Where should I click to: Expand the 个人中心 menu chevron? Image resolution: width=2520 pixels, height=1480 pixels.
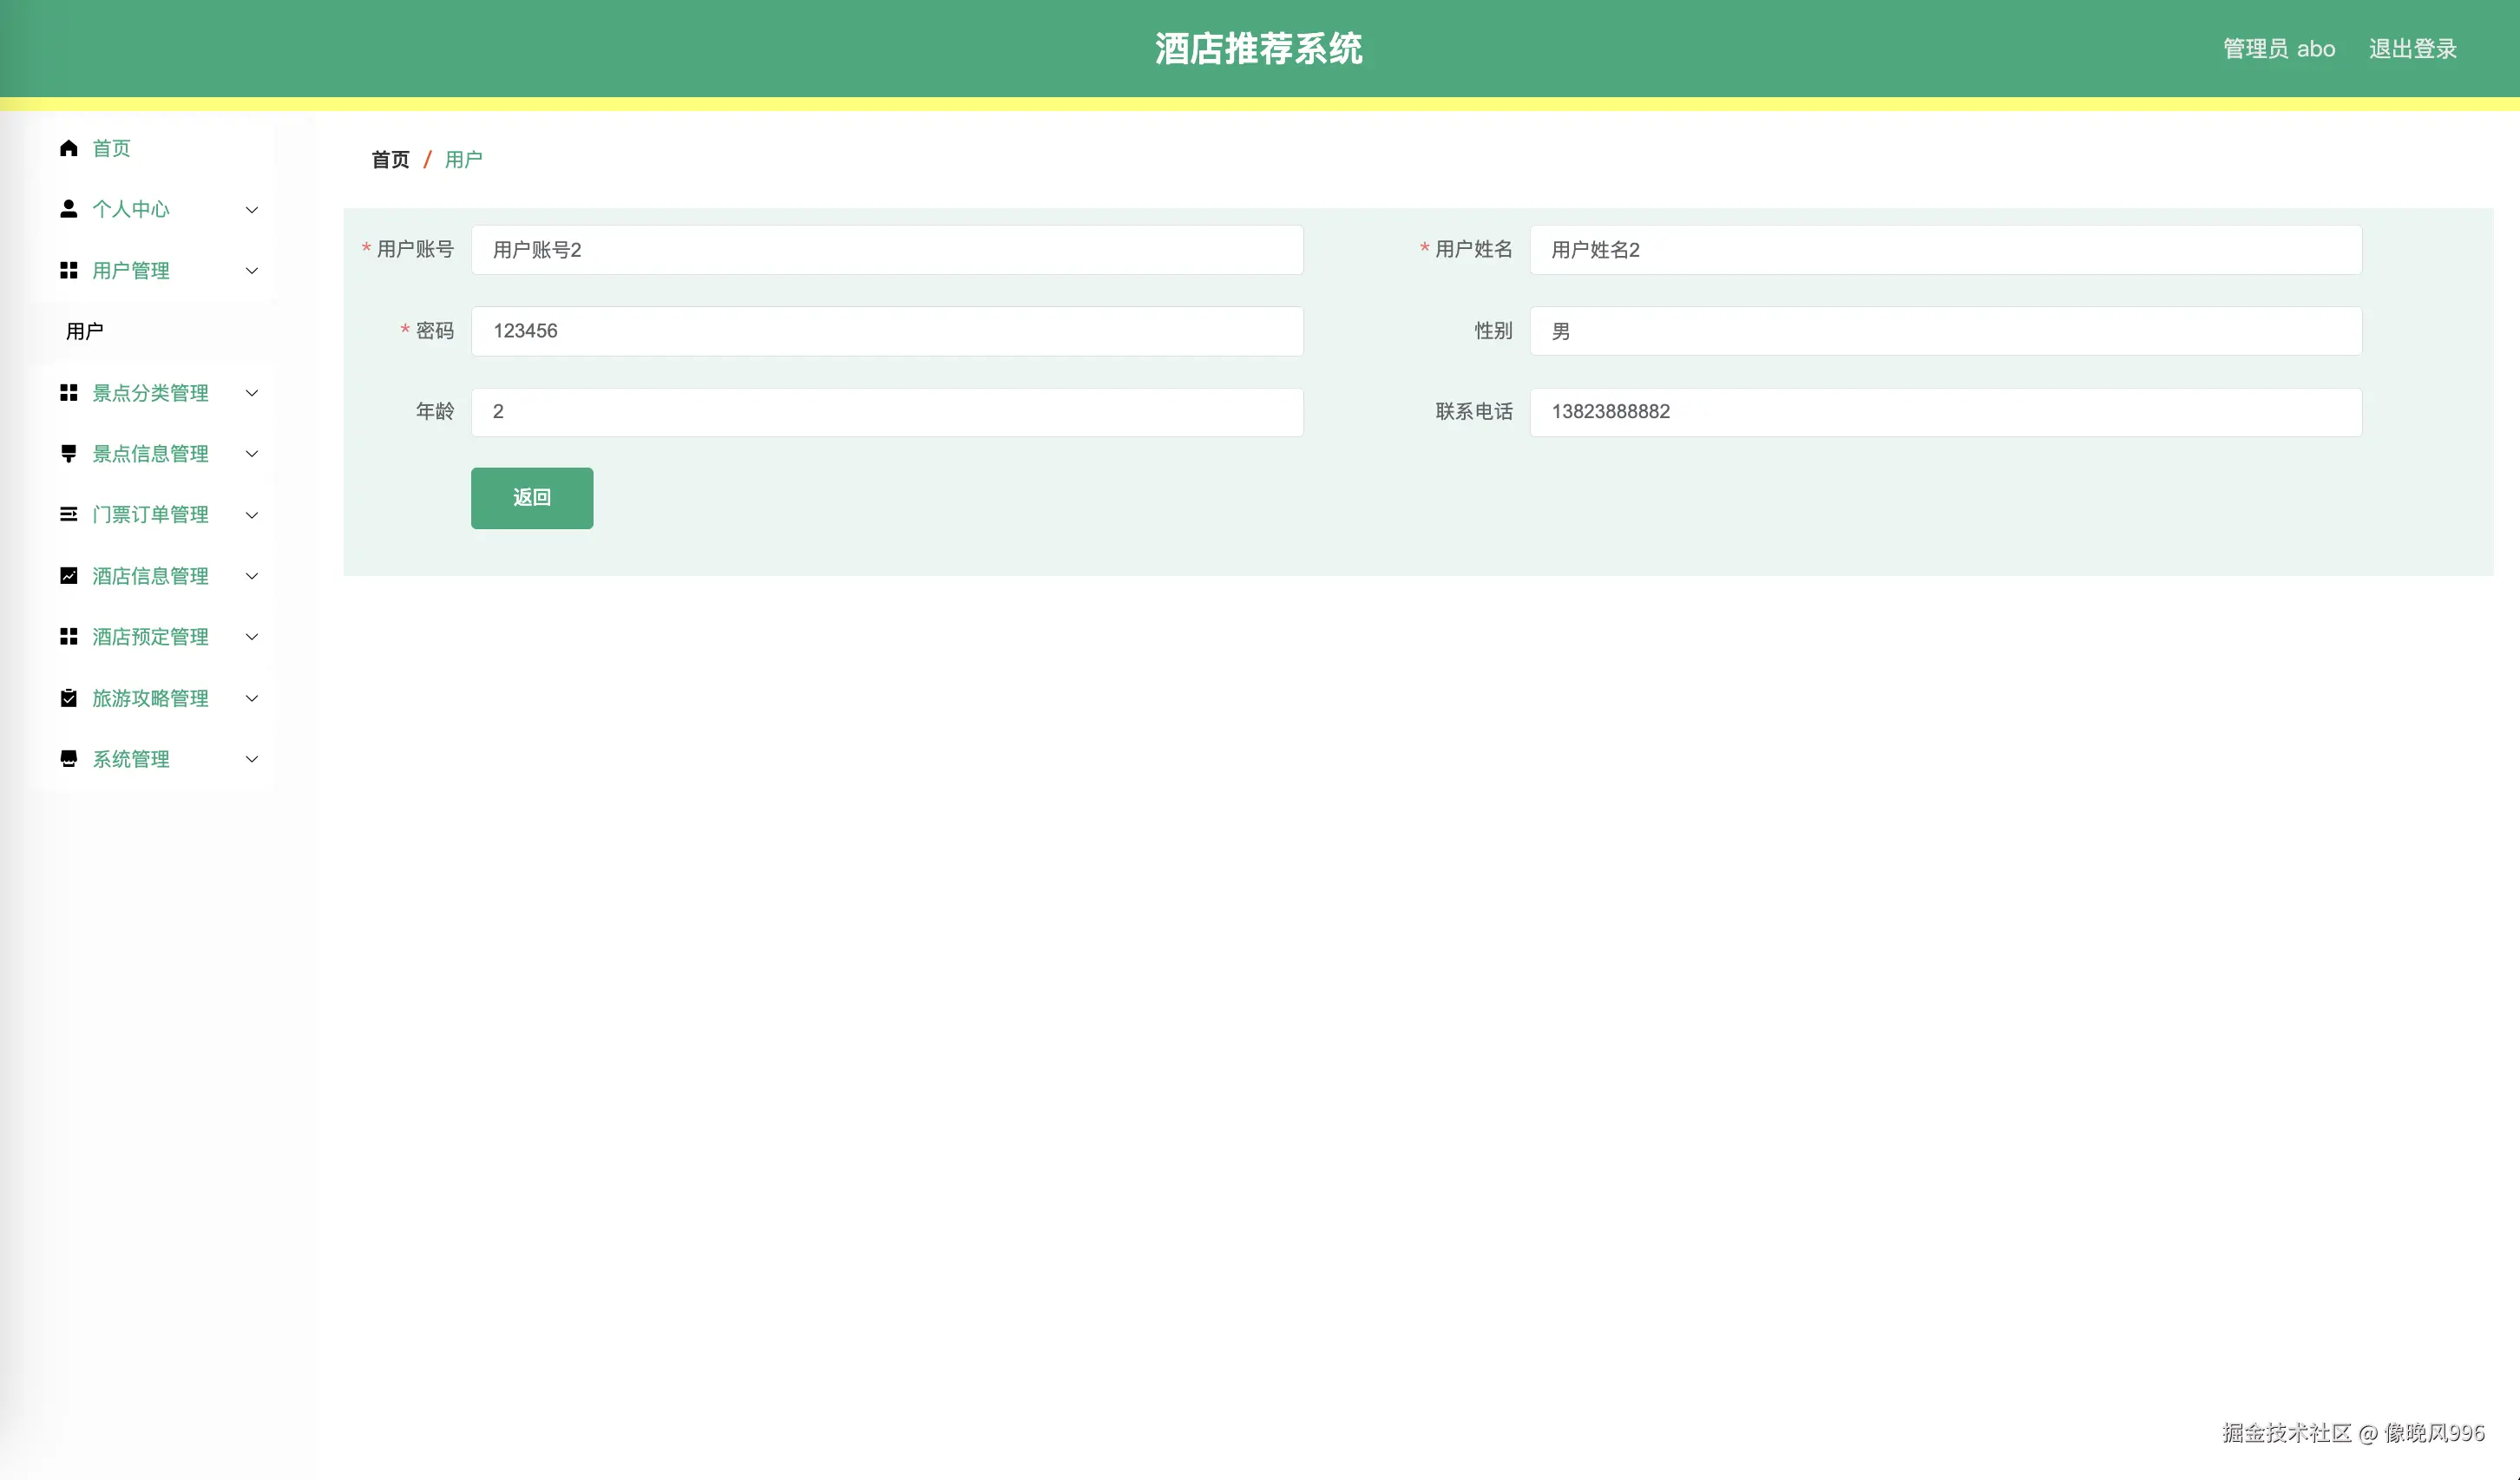252,209
